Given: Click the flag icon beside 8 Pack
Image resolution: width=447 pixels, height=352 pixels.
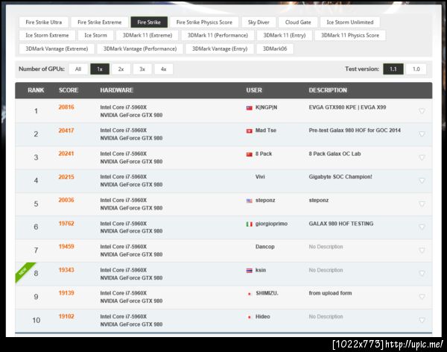Looking at the screenshot, I should [250, 154].
